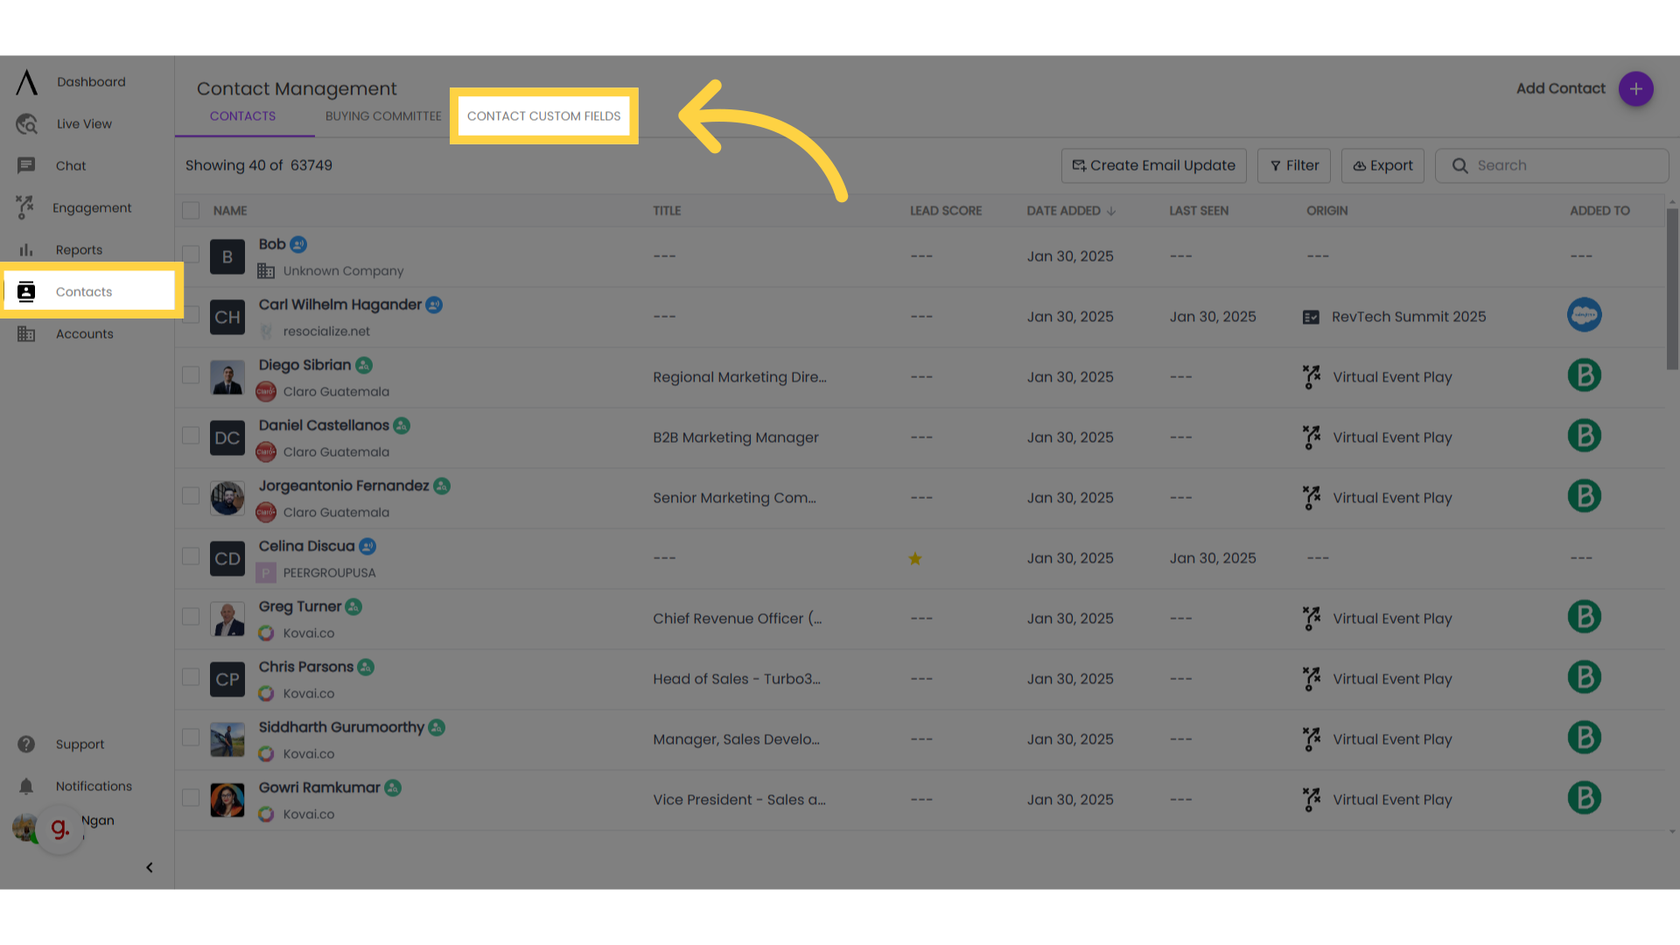Click the Contact Custom Fields tab
The height and width of the screenshot is (945, 1680).
[543, 115]
